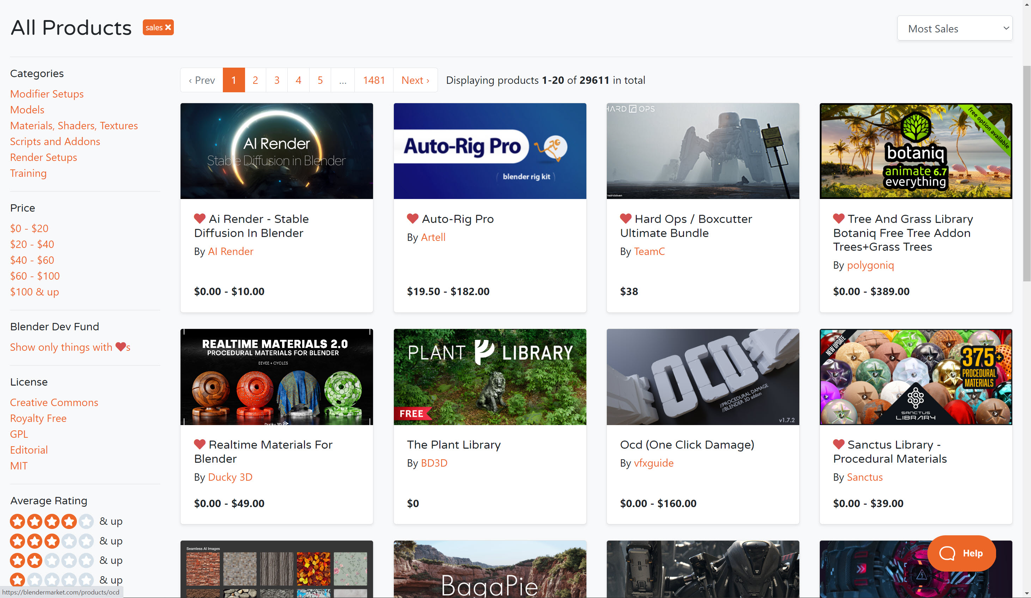Click heart icon on Realtime Materials
Image resolution: width=1031 pixels, height=598 pixels.
[199, 444]
